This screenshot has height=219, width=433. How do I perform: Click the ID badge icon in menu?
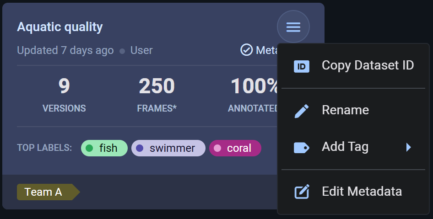click(301, 66)
